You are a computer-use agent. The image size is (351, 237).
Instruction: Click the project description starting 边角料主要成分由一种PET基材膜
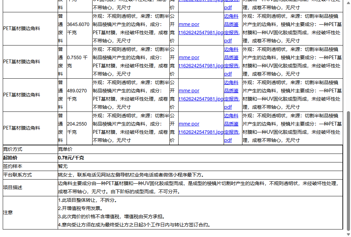pyautogui.click(x=199, y=188)
